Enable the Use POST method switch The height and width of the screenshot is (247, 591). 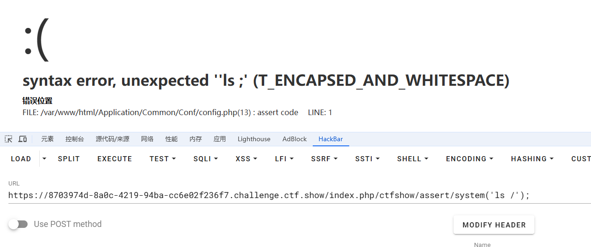click(18, 224)
